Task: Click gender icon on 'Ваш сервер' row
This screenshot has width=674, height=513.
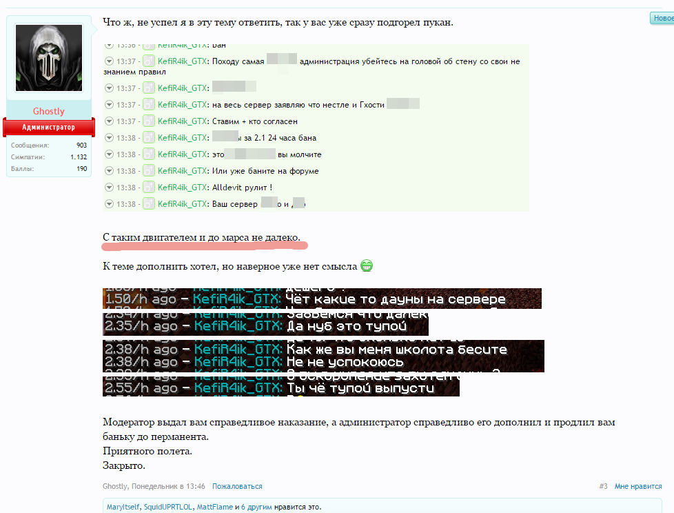Action: point(149,204)
